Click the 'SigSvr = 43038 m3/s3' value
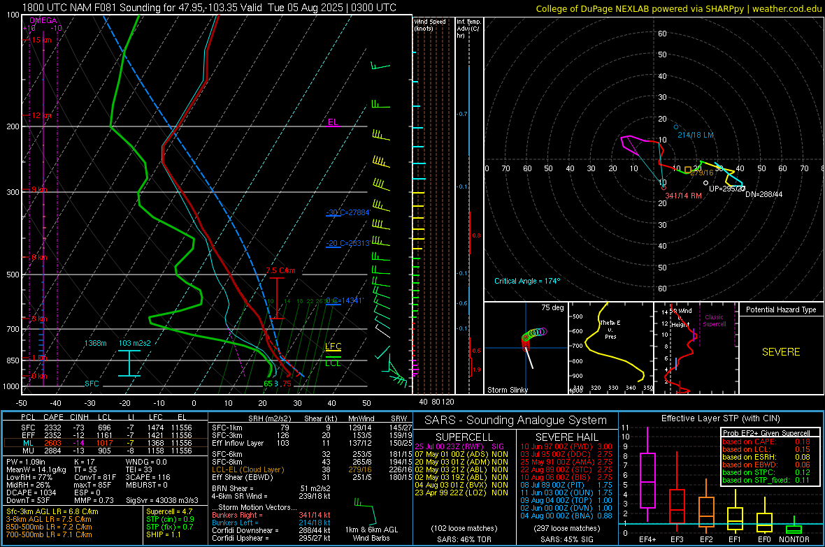Screen dimensions: 825x547 (x=162, y=500)
